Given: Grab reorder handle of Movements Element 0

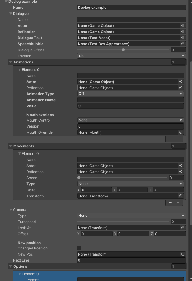Looking at the screenshot, I should [16, 154].
